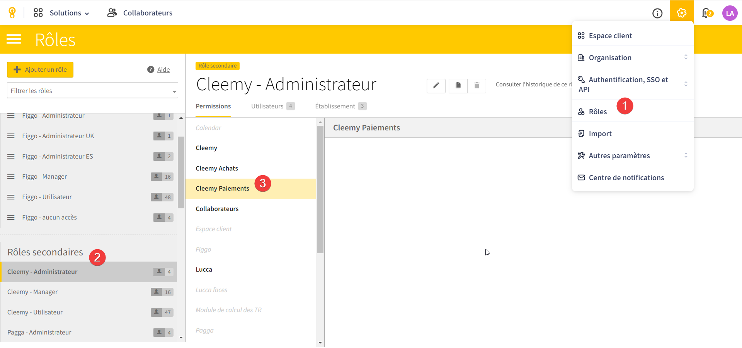This screenshot has height=348, width=742.
Task: Expand the Filtrer les rôles dropdown arrow
Action: pos(174,91)
